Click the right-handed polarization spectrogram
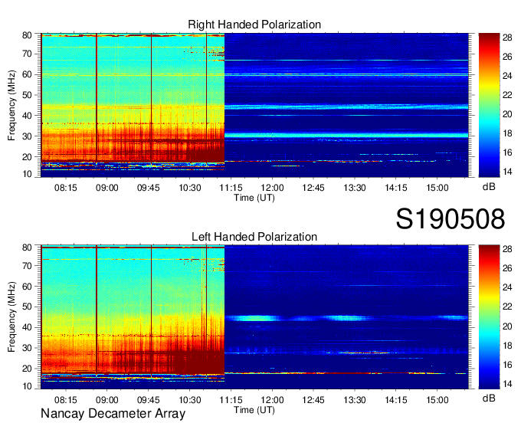521x423 pixels. pyautogui.click(x=254, y=105)
